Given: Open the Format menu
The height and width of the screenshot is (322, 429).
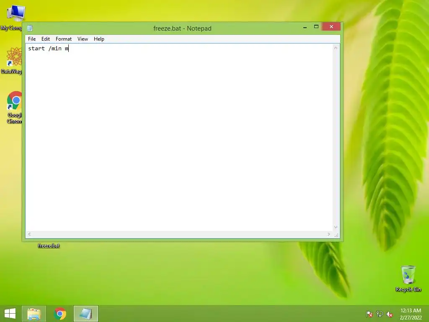Looking at the screenshot, I should tap(64, 39).
